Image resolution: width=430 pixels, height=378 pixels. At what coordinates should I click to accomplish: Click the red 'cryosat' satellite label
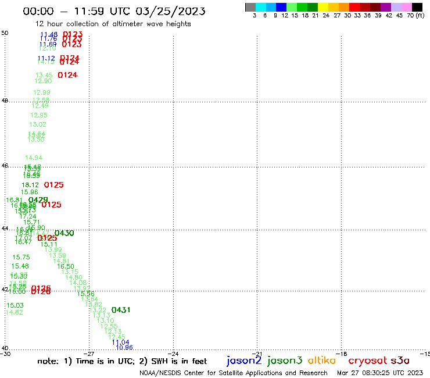(x=367, y=361)
